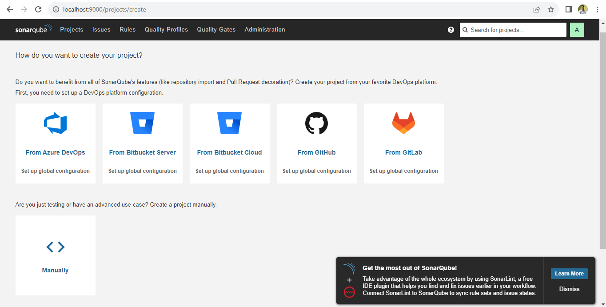Click the Bitbucket Server bucket icon

[x=142, y=122]
